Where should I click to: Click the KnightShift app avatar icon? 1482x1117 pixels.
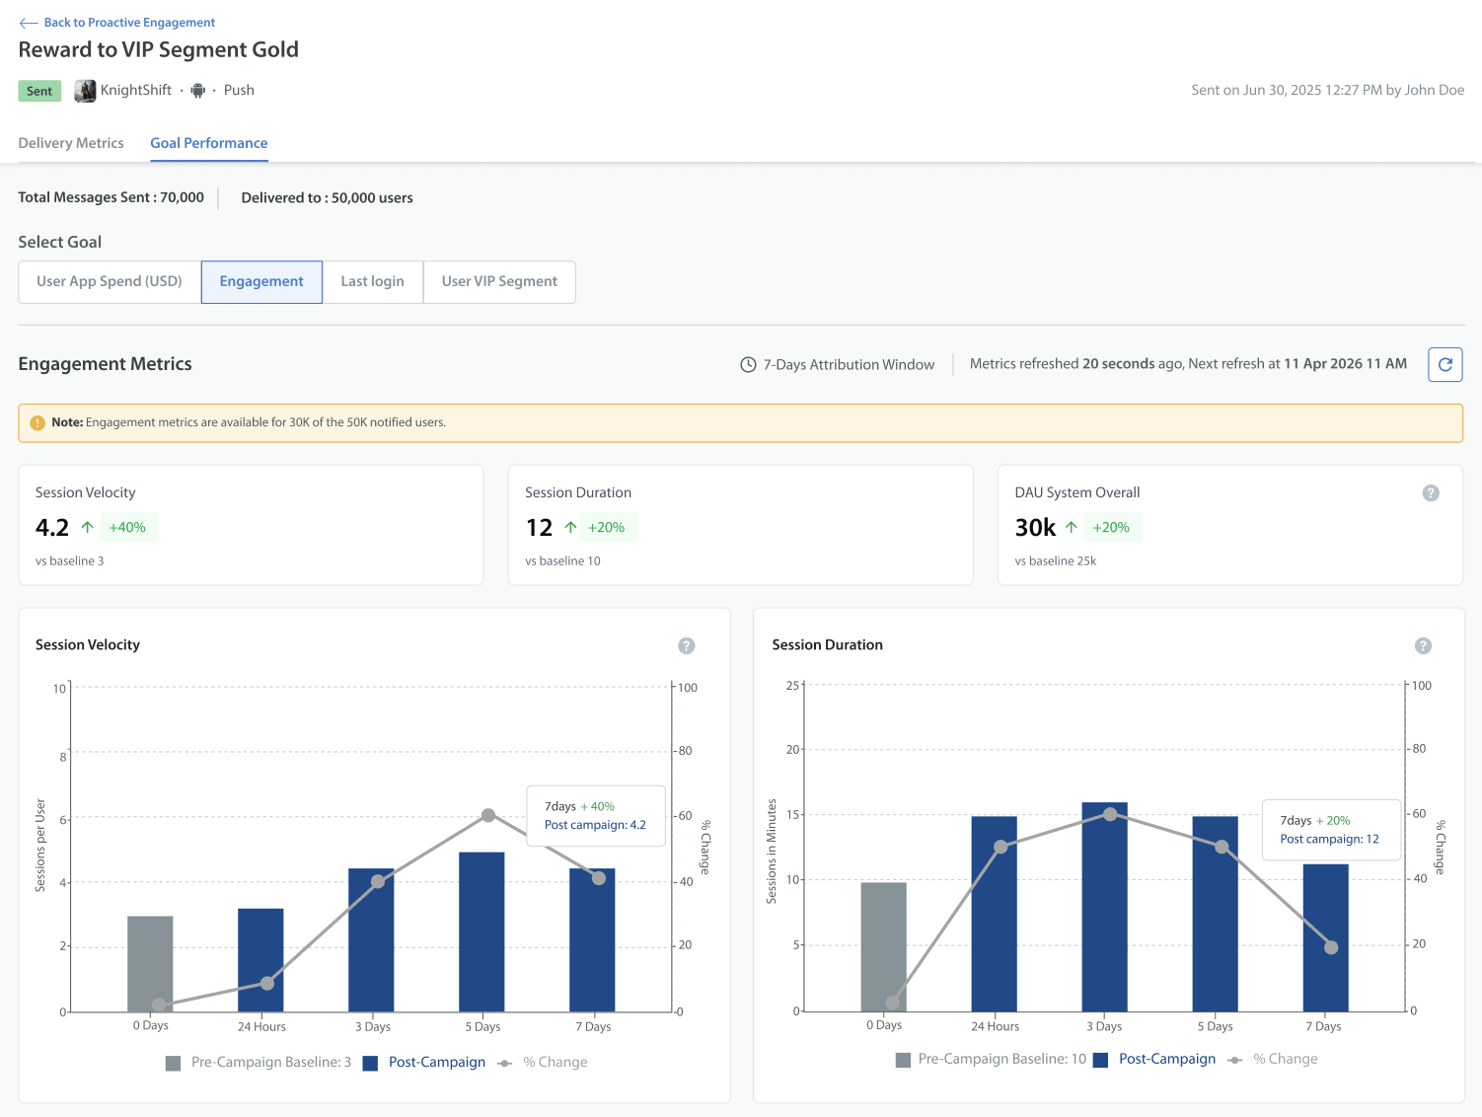pos(86,91)
